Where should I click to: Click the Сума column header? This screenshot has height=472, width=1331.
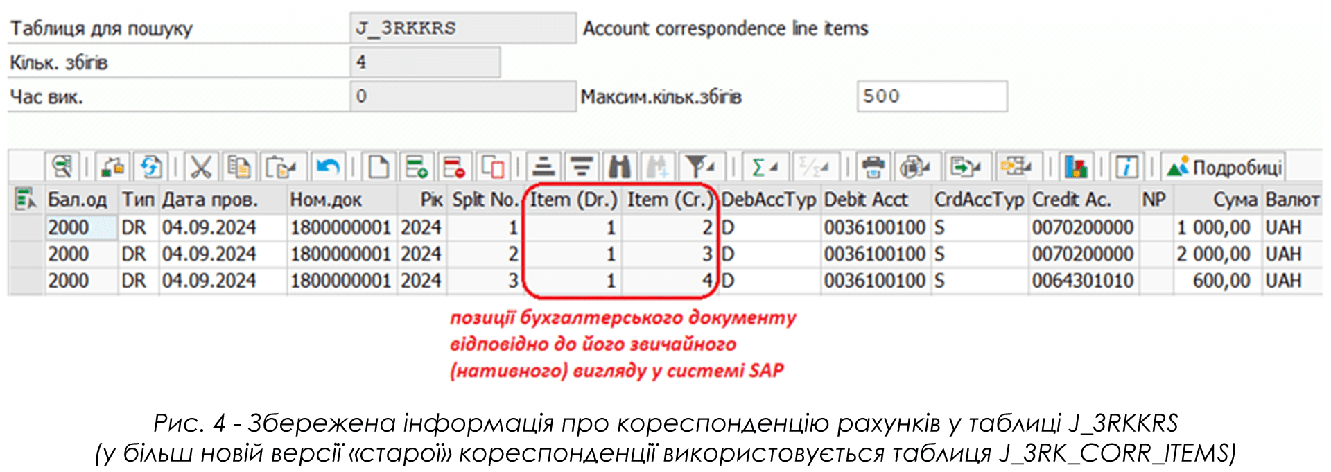[1217, 200]
